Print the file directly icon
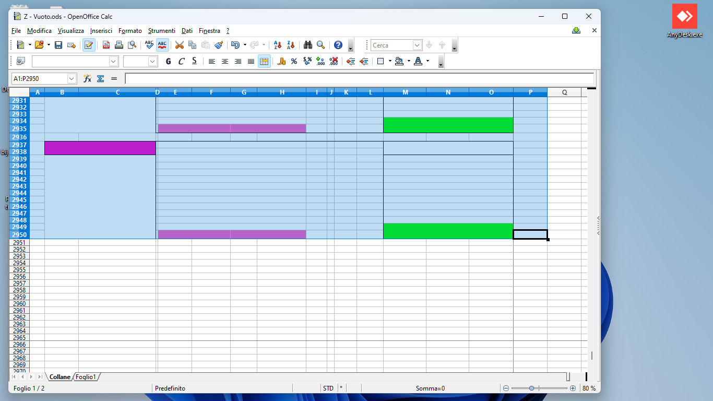The height and width of the screenshot is (401, 713). 119,45
